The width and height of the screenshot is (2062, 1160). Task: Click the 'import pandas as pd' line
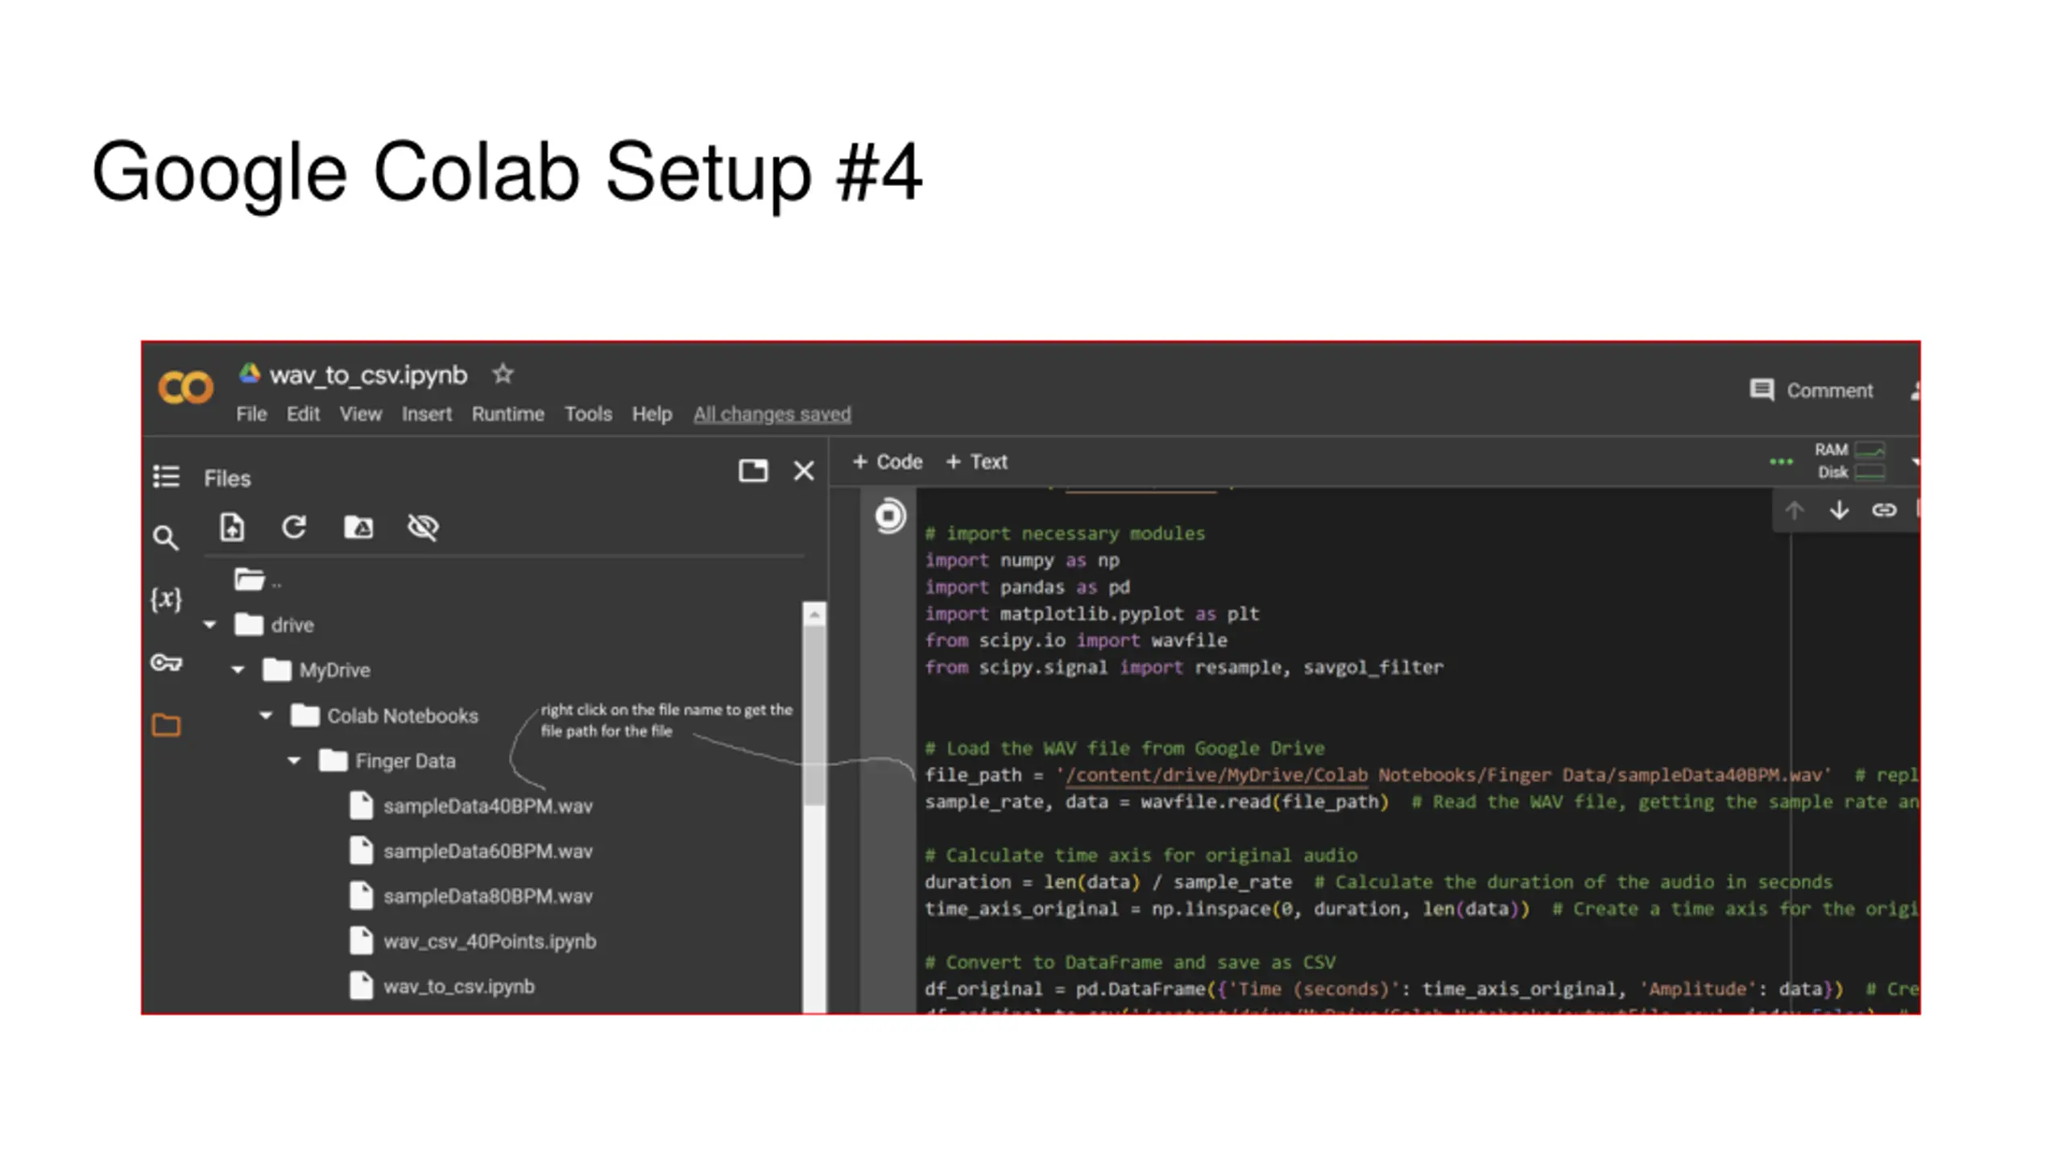point(1027,586)
